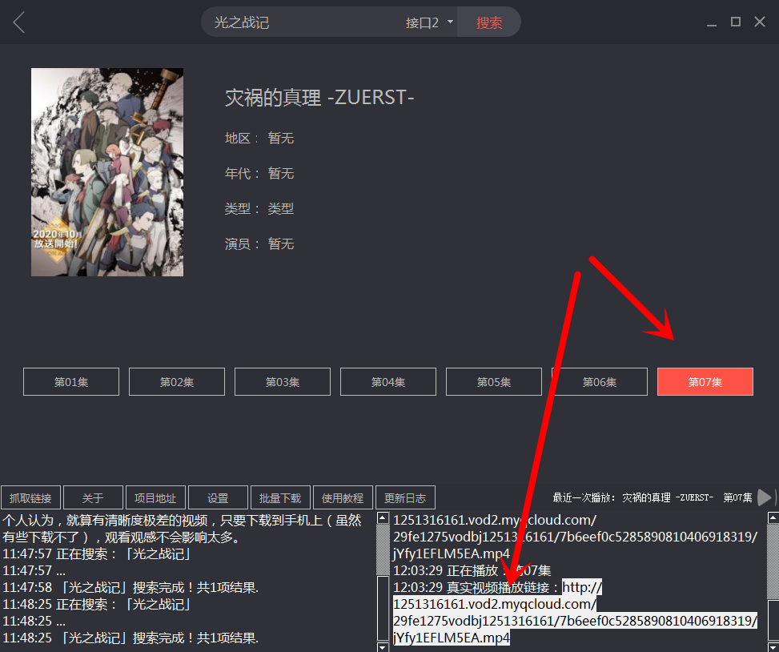The image size is (779, 652).
Task: Click log line 11:47:57 正在搜索：「光之战记」
Action: click(97, 553)
